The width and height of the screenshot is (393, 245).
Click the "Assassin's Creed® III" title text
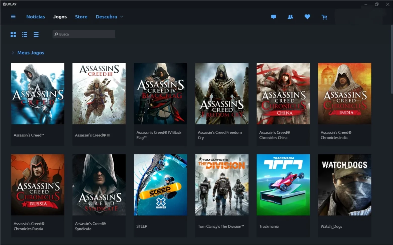pyautogui.click(x=92, y=135)
